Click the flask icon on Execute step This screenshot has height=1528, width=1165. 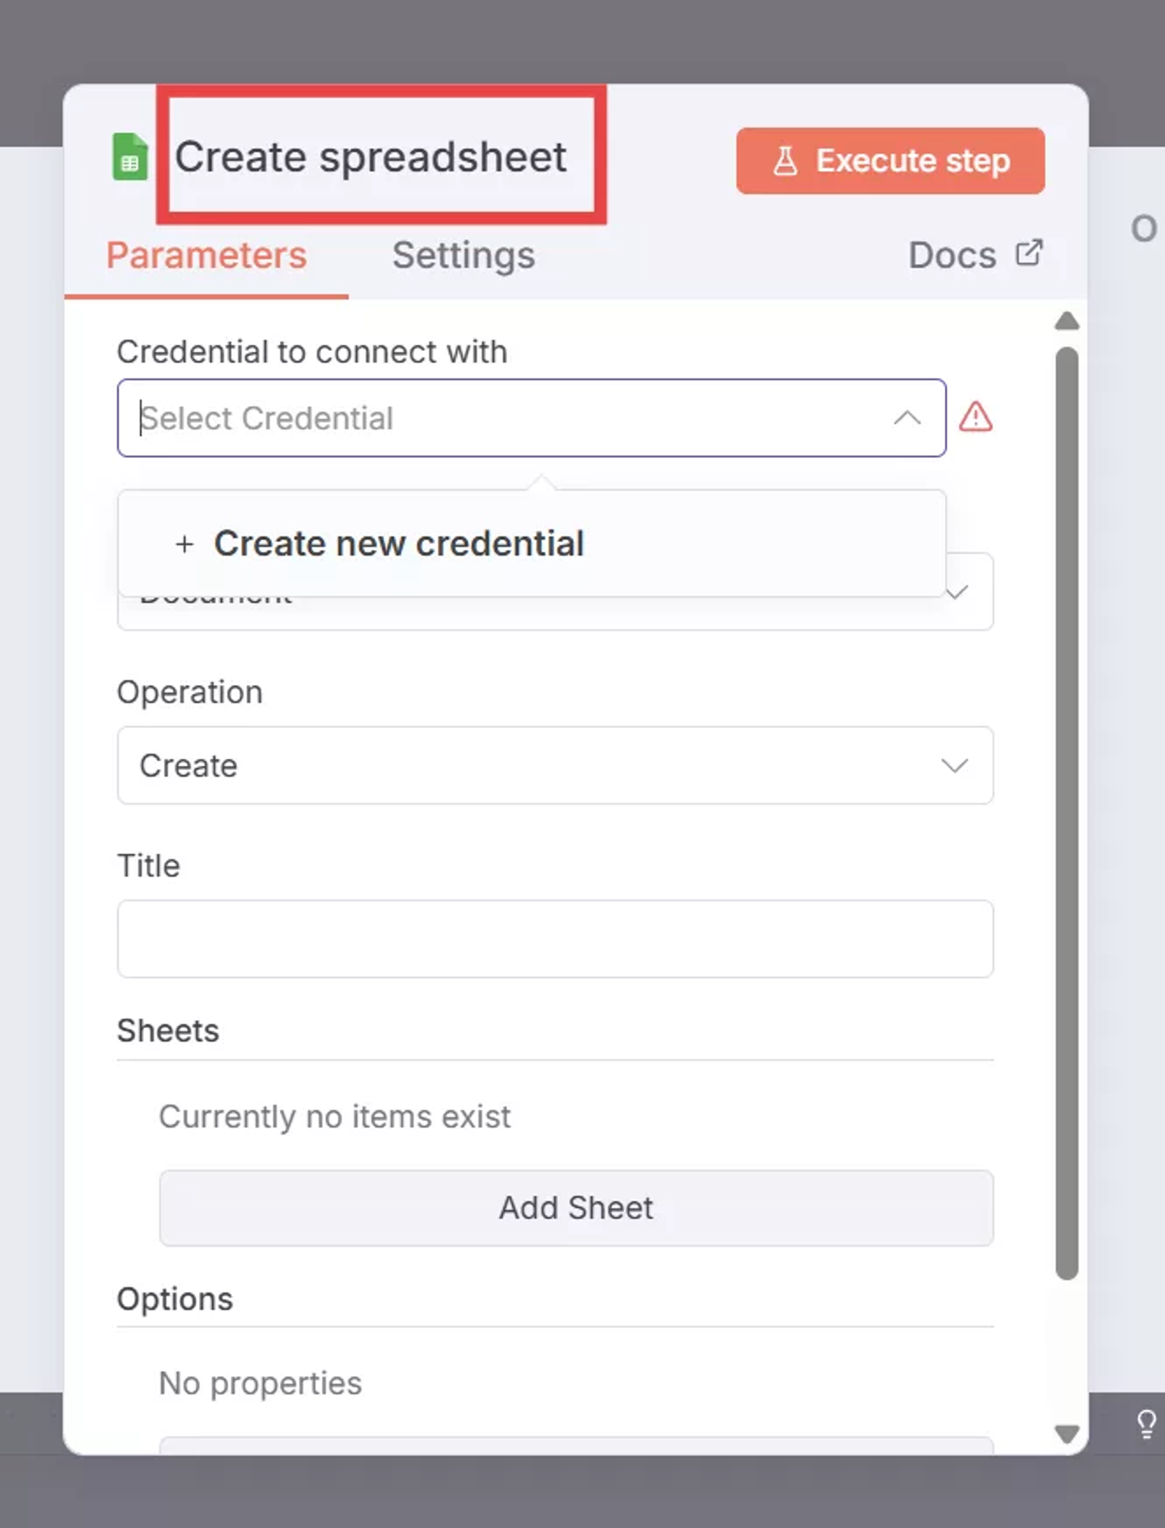tap(785, 161)
